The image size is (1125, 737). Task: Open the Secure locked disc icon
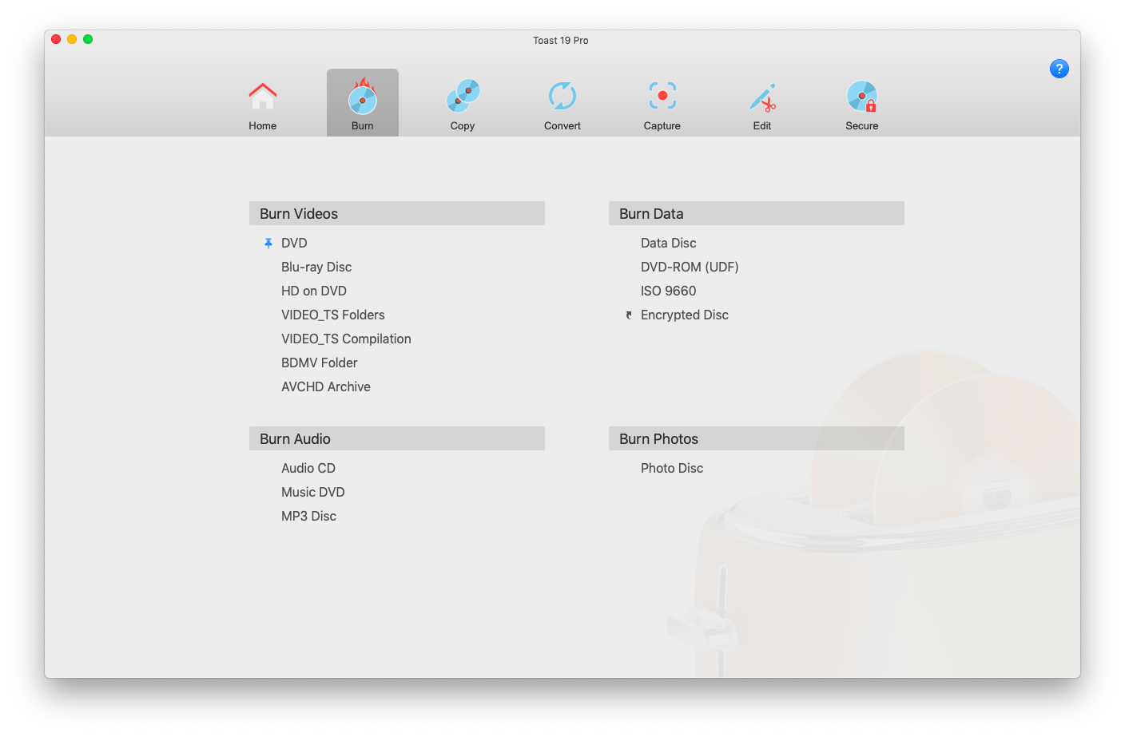[x=862, y=96]
